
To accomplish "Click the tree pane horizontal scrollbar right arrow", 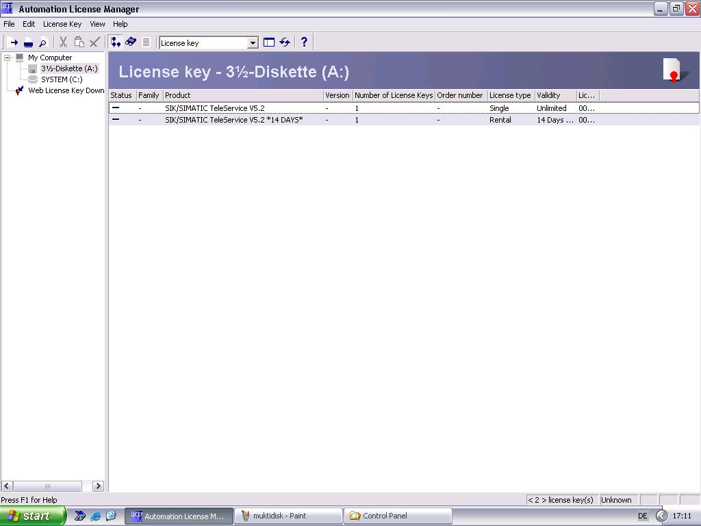I will point(98,486).
